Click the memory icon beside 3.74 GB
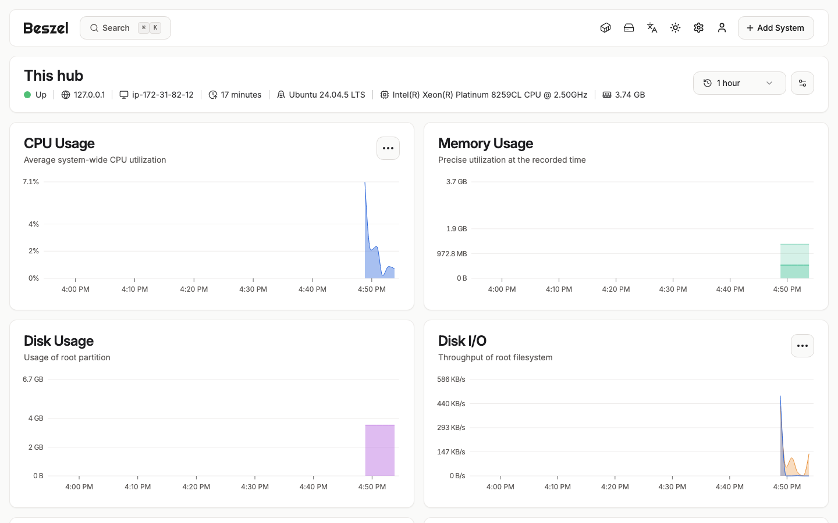The image size is (838, 523). tap(607, 95)
